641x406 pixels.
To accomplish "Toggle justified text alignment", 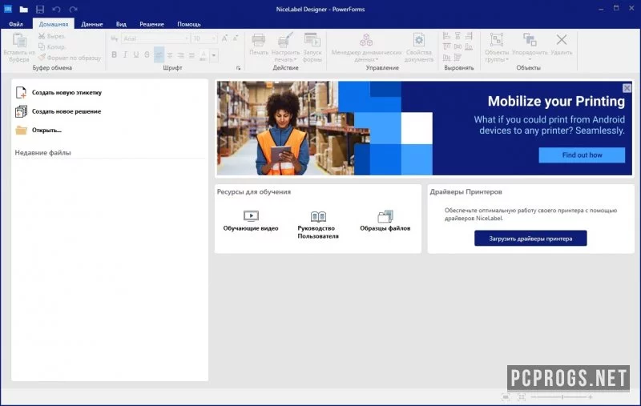I will [x=191, y=54].
